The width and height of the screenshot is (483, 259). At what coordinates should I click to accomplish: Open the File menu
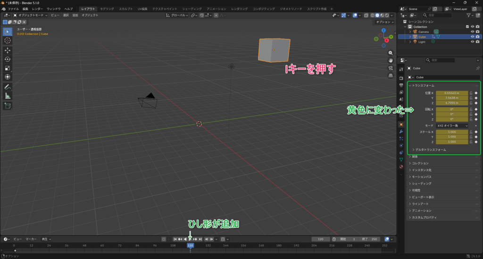(x=13, y=9)
